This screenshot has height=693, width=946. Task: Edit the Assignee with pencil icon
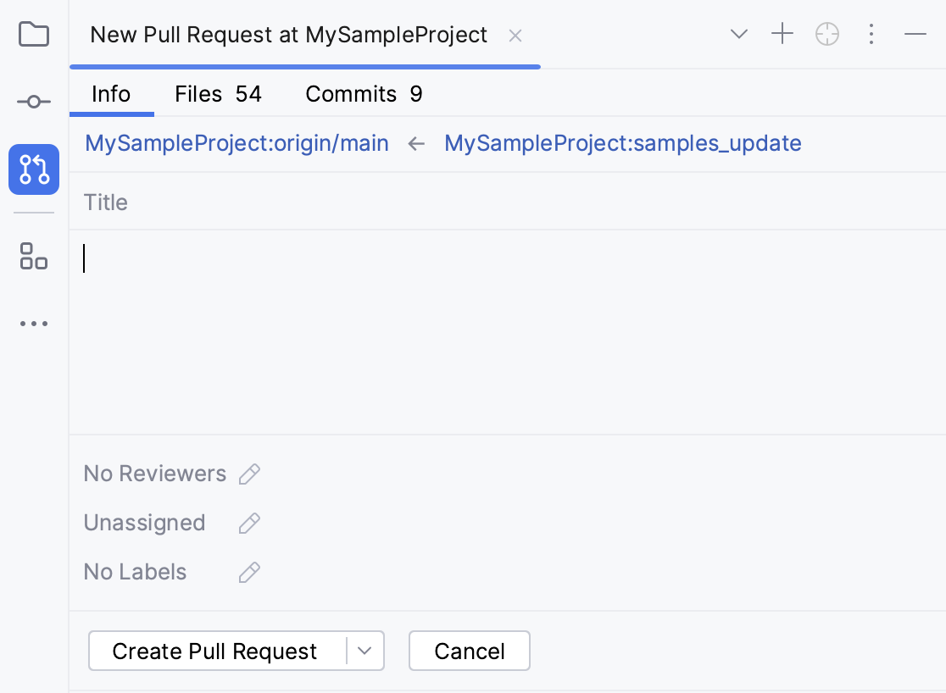[x=248, y=523]
